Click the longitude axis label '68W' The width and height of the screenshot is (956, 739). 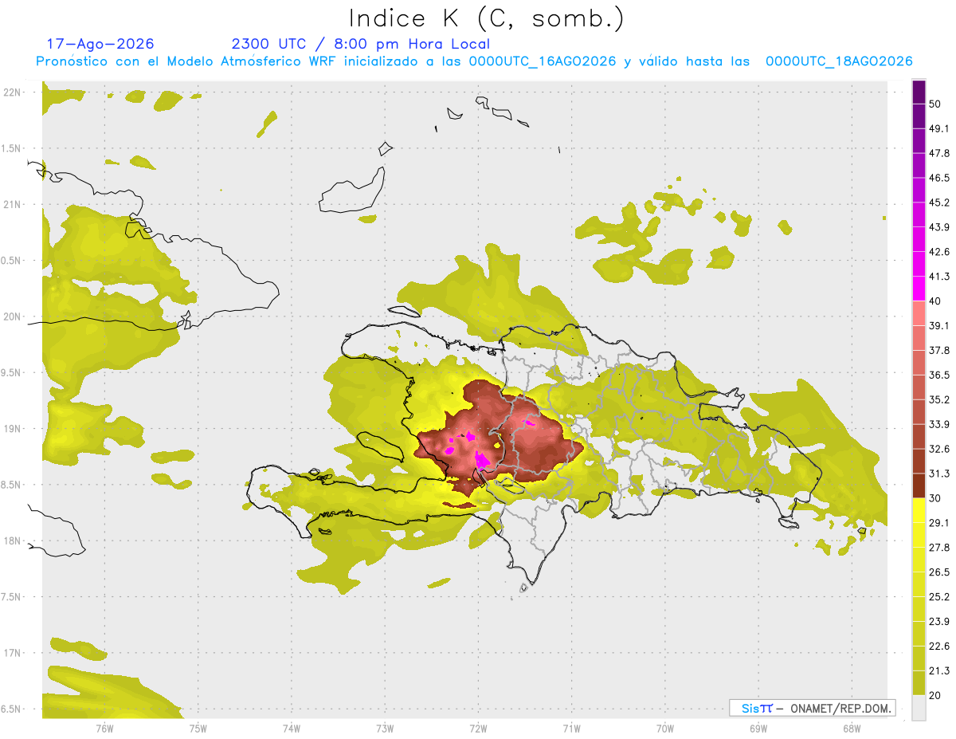[851, 727]
